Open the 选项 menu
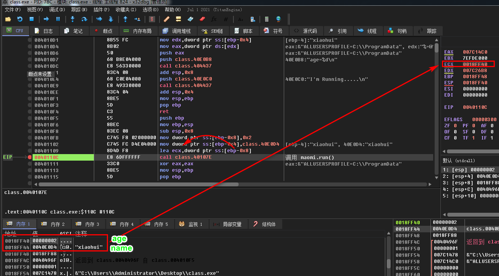 tap(150, 9)
